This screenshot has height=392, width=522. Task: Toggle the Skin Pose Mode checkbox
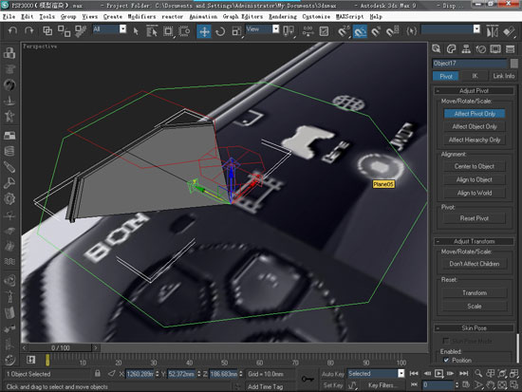pos(445,341)
